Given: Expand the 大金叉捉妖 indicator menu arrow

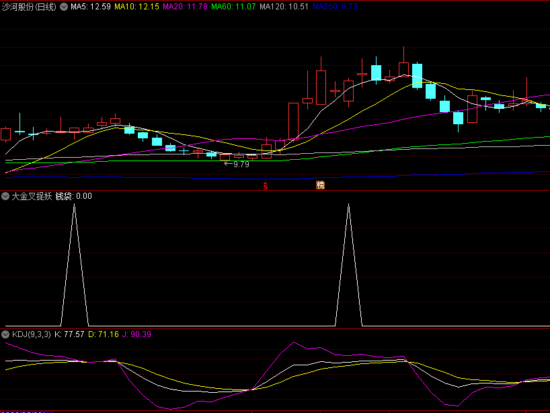Looking at the screenshot, I should pyautogui.click(x=5, y=196).
